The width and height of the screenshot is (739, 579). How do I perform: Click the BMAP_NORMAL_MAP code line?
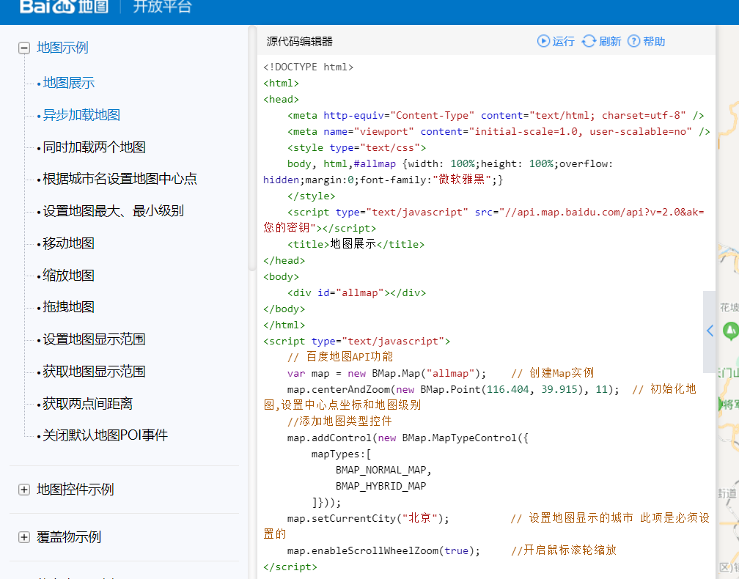(x=383, y=471)
